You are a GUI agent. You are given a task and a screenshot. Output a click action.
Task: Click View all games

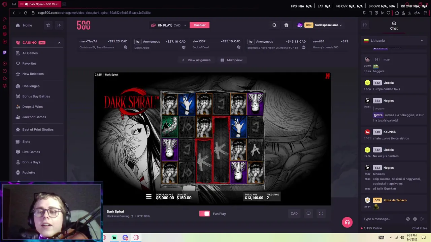[196, 60]
